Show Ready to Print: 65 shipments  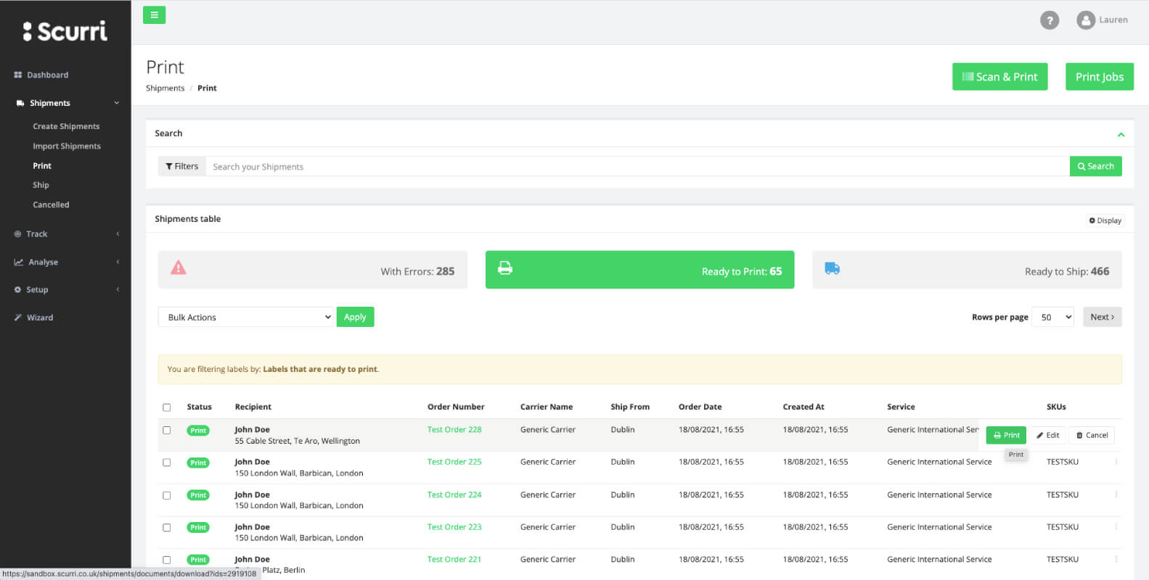coord(639,270)
